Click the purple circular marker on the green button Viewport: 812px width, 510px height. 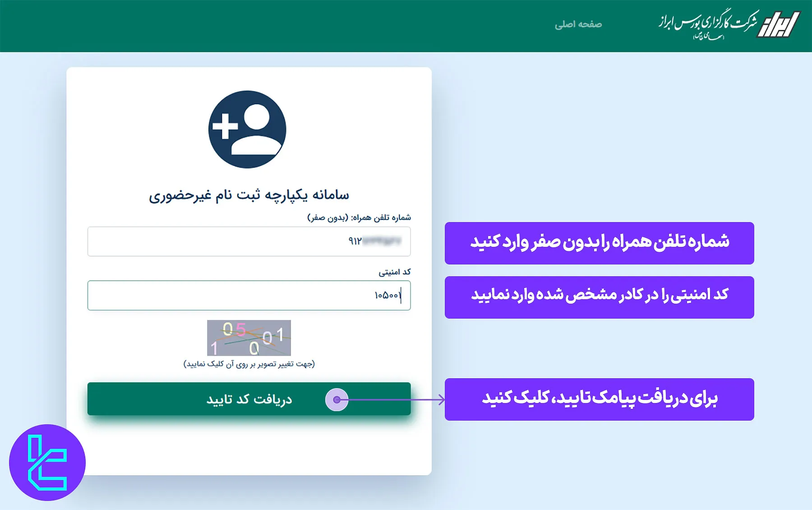[336, 400]
